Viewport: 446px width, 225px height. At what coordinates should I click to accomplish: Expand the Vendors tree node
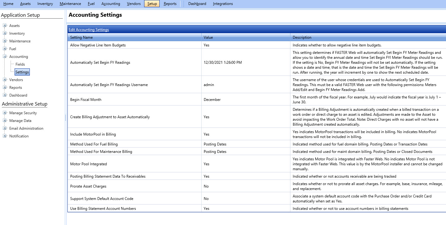click(x=5, y=80)
